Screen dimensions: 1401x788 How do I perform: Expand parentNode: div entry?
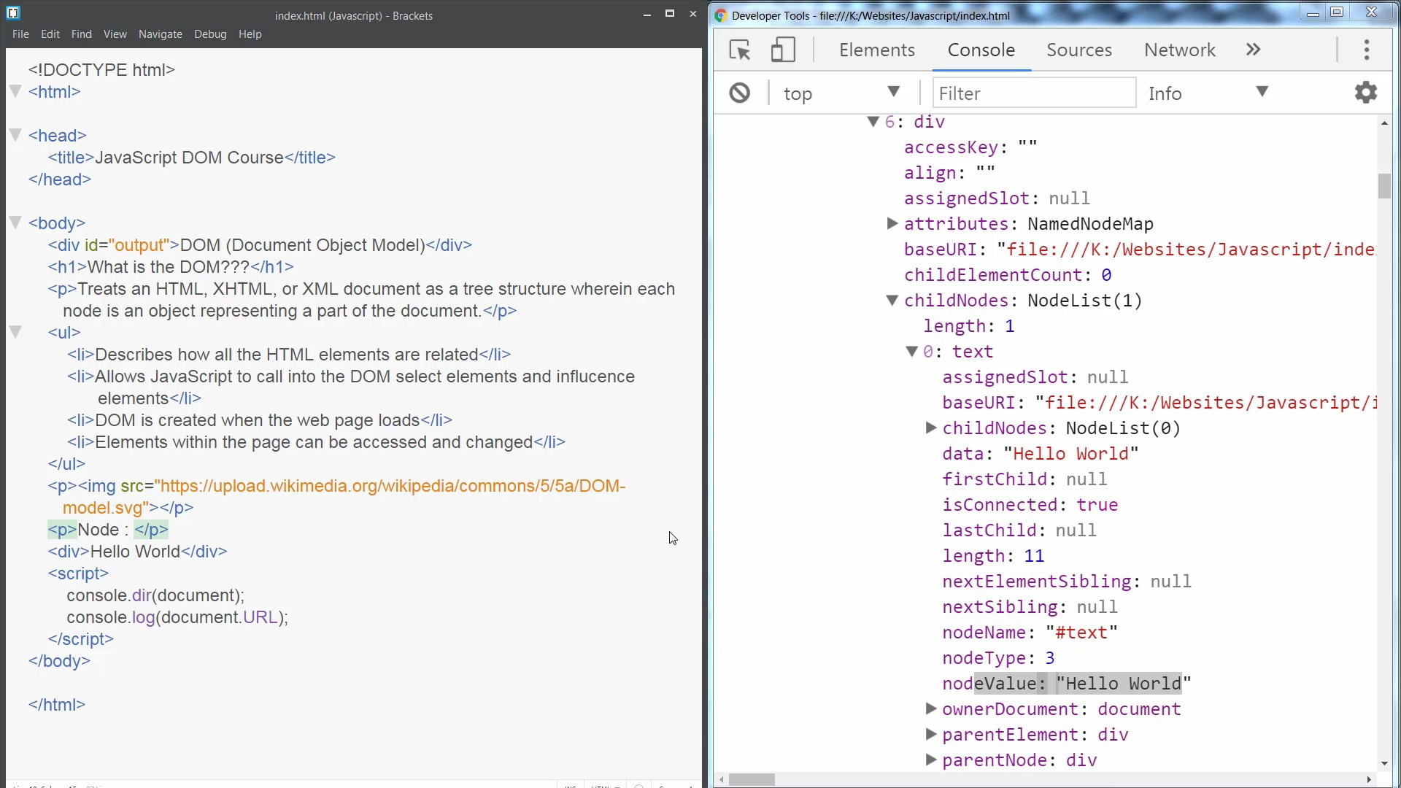(930, 760)
